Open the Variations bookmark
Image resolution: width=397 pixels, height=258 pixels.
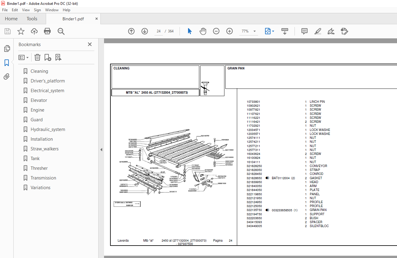(x=40, y=188)
